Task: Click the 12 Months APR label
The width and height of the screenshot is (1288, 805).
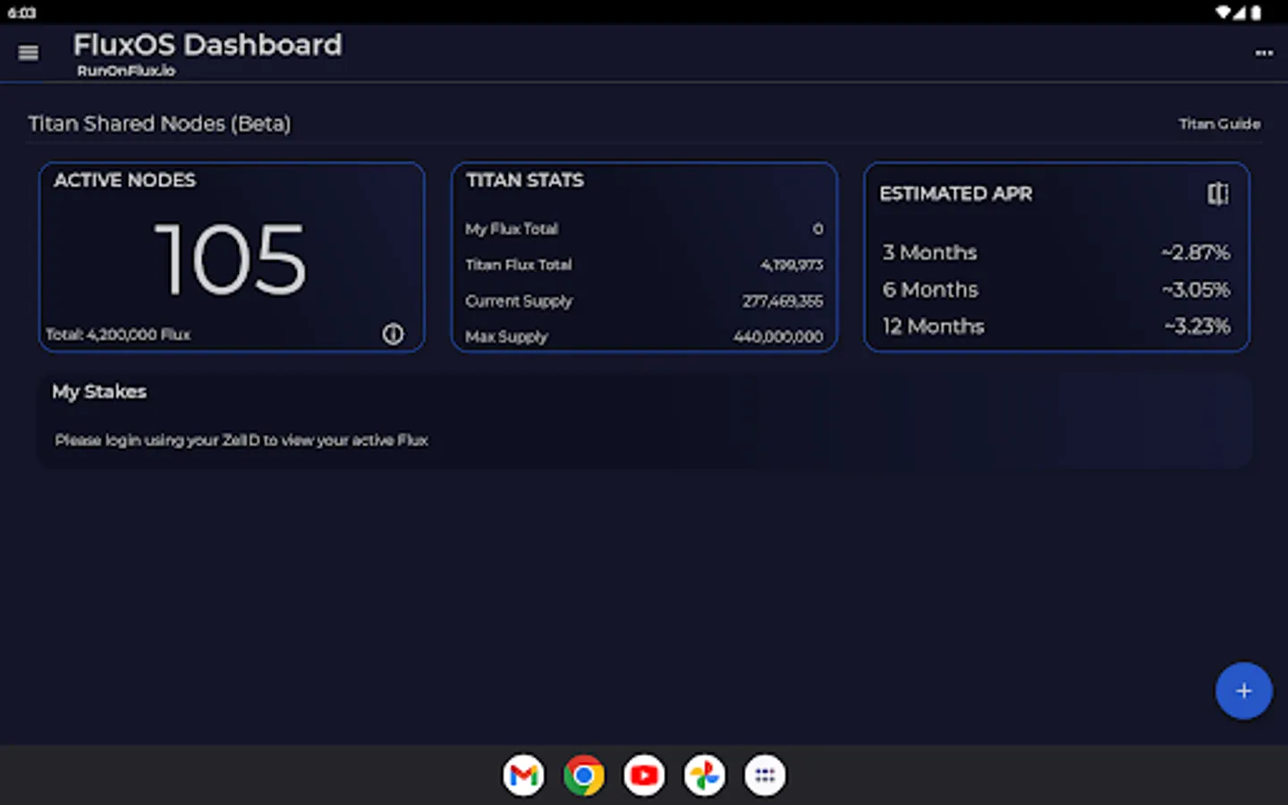Action: 934,326
